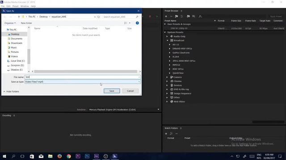Viewport: 286px width, 160px height.
Task: Click the horizontal scrollbar in file list
Action: pos(85,72)
